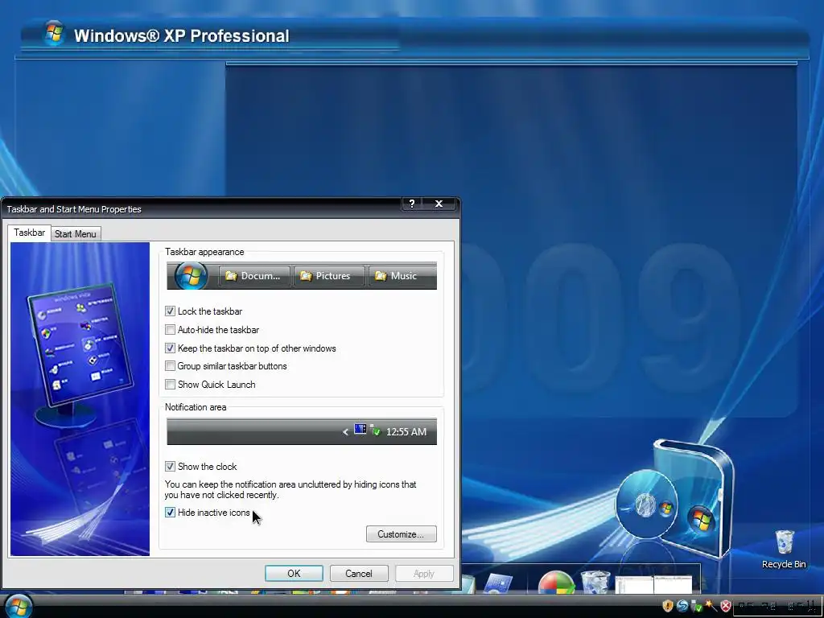Click the Music button in the taskbar preview
This screenshot has height=618, width=824.
click(x=402, y=276)
